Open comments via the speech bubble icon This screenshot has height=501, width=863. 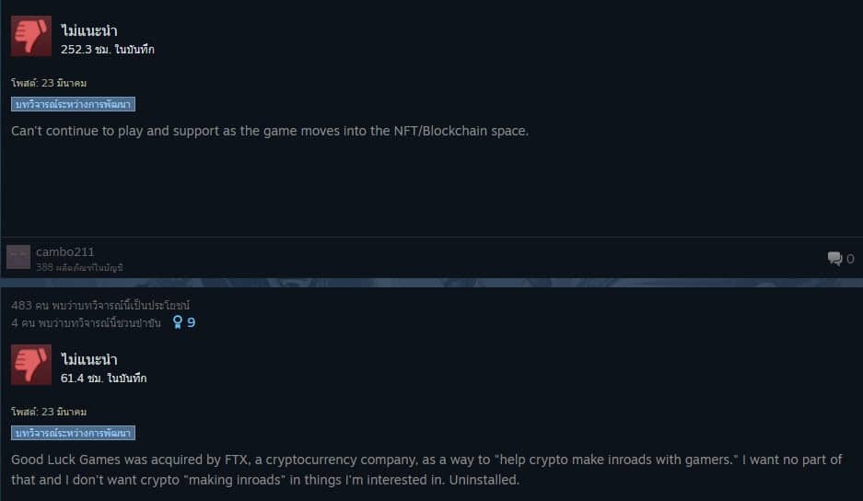click(834, 259)
